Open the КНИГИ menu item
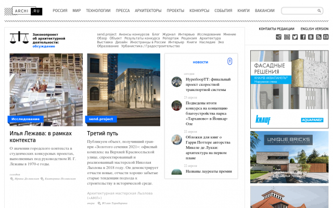The image size is (333, 208). click(x=244, y=10)
